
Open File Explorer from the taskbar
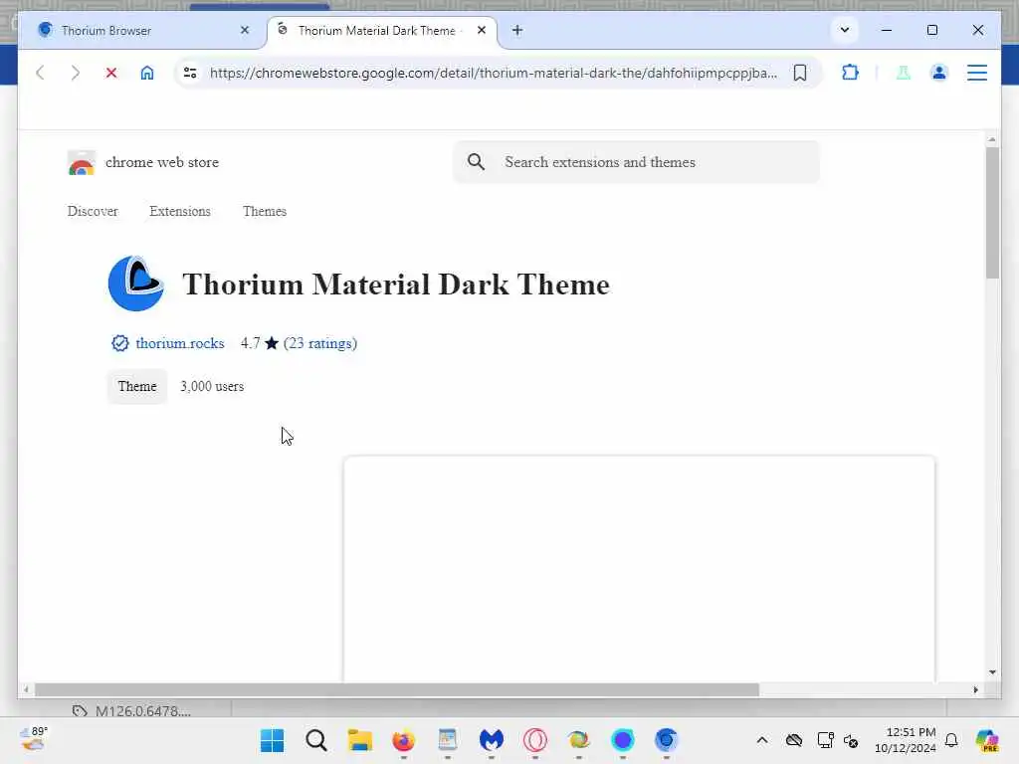[x=360, y=740]
